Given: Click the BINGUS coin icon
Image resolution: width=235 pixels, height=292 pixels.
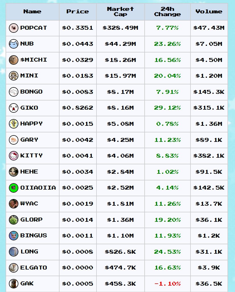Looking at the screenshot, I should (14, 236).
